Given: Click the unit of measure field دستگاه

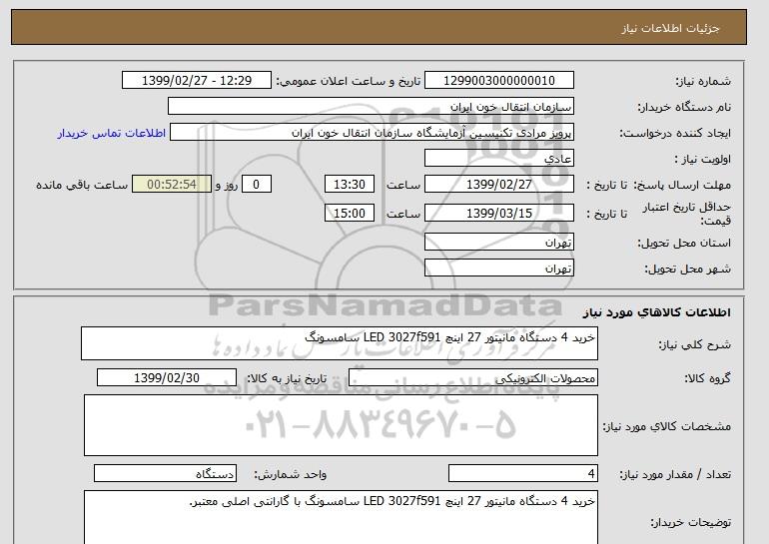Looking at the screenshot, I should [x=165, y=474].
